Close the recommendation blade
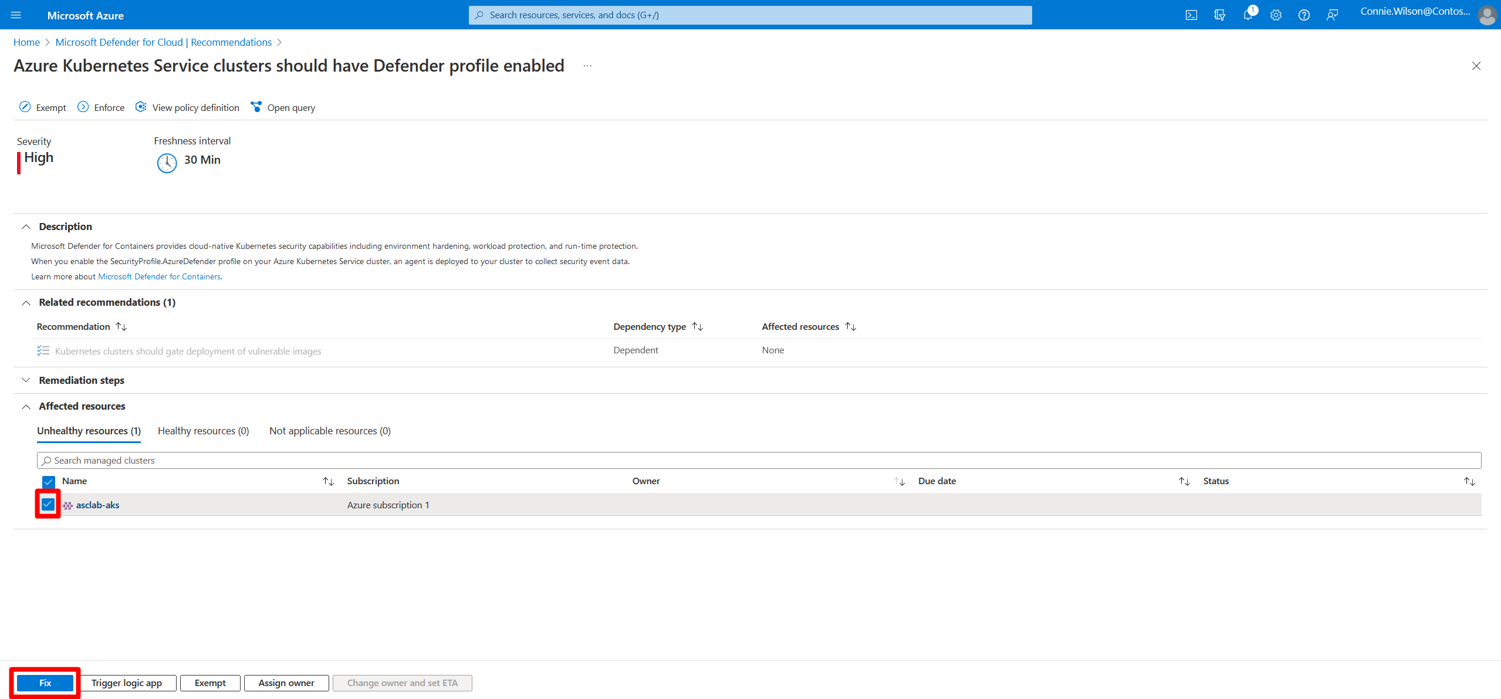This screenshot has width=1501, height=699. (x=1476, y=66)
